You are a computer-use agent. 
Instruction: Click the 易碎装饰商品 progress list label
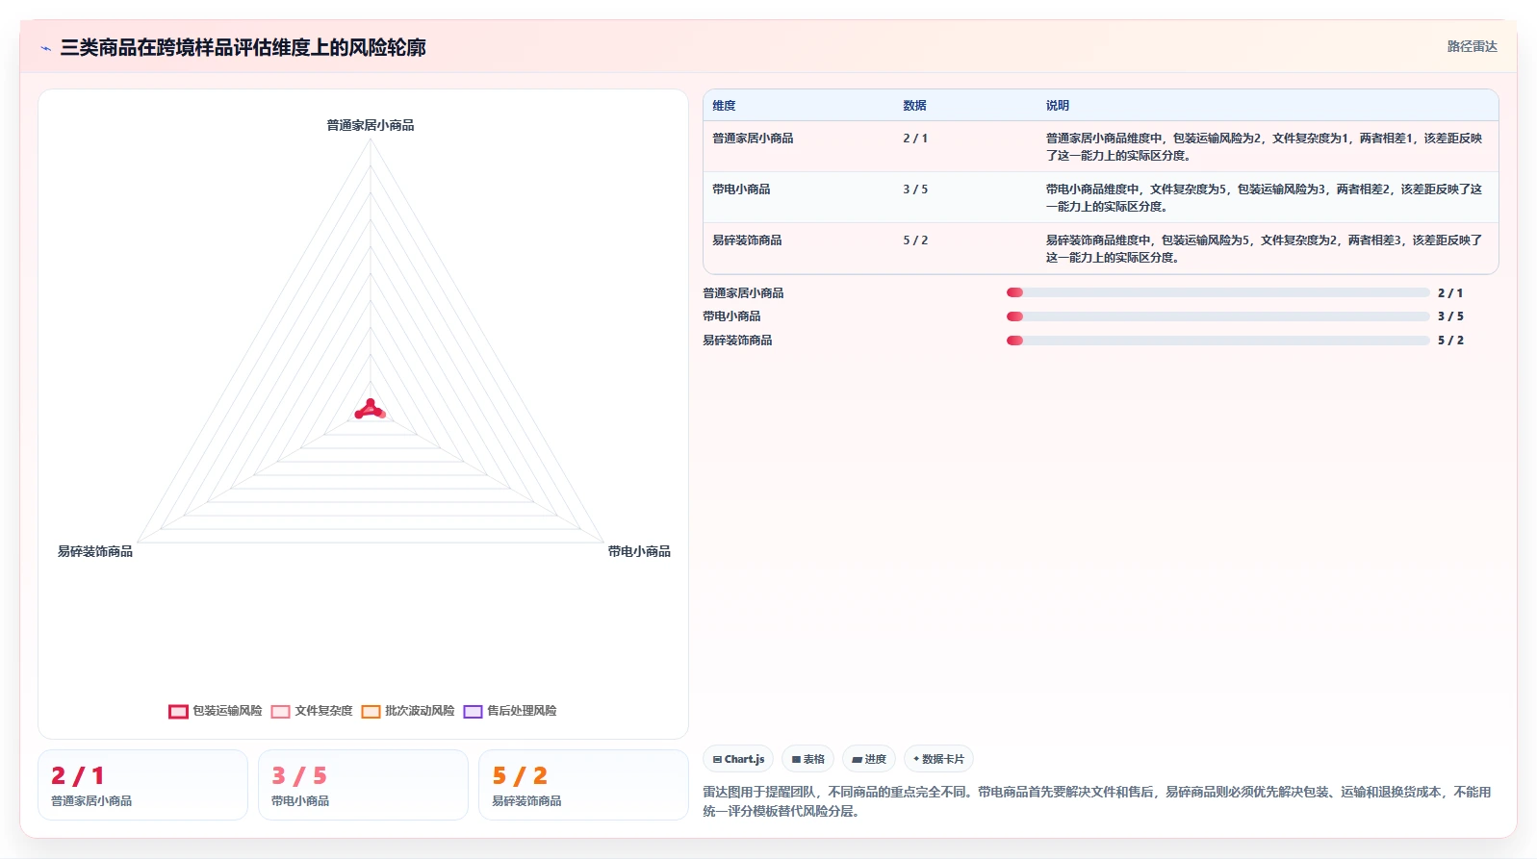(x=737, y=341)
